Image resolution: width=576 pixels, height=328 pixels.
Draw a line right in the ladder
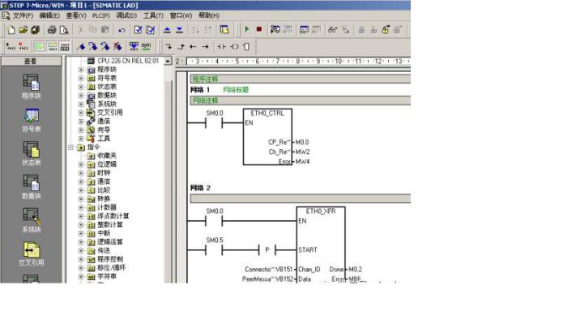click(x=205, y=47)
